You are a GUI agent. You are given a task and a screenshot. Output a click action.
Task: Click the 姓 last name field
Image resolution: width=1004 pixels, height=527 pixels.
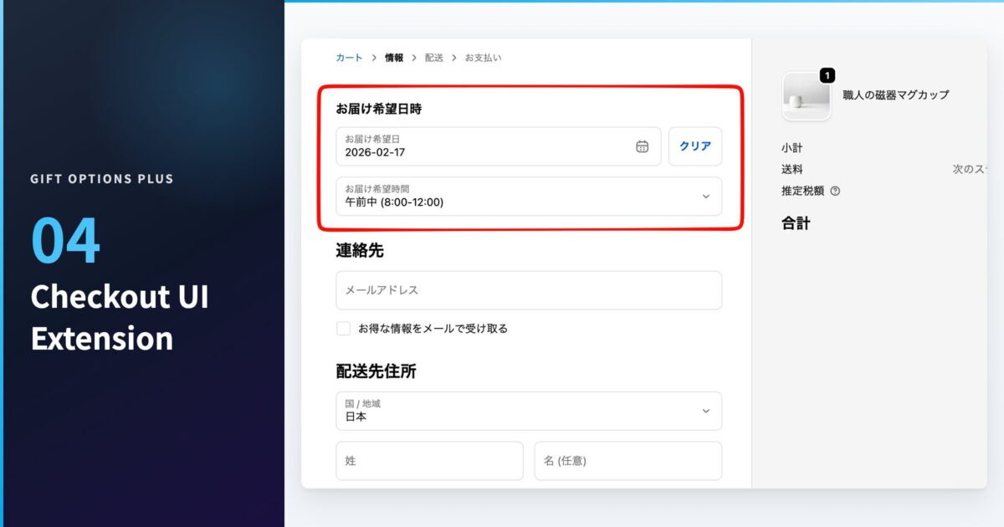429,461
